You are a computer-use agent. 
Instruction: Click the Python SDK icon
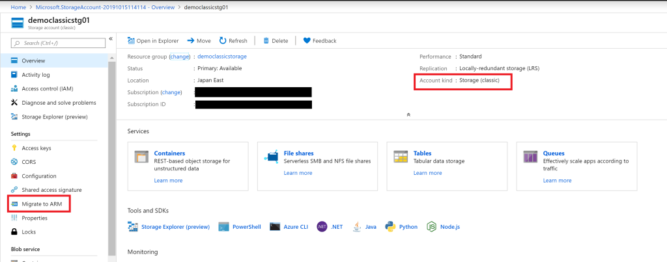tap(391, 227)
